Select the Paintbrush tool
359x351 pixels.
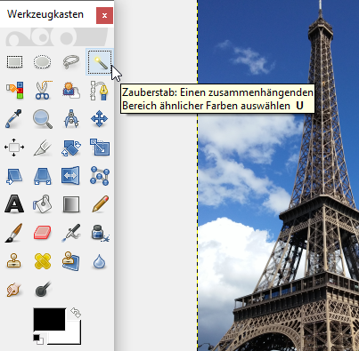click(x=13, y=233)
